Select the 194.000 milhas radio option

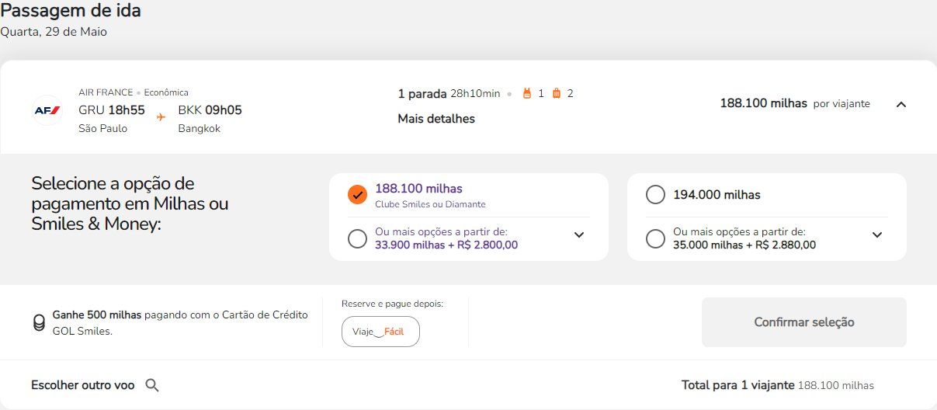[x=655, y=195]
